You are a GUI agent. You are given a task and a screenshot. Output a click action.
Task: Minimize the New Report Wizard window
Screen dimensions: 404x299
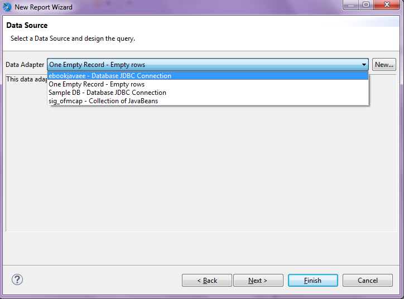coord(351,5)
